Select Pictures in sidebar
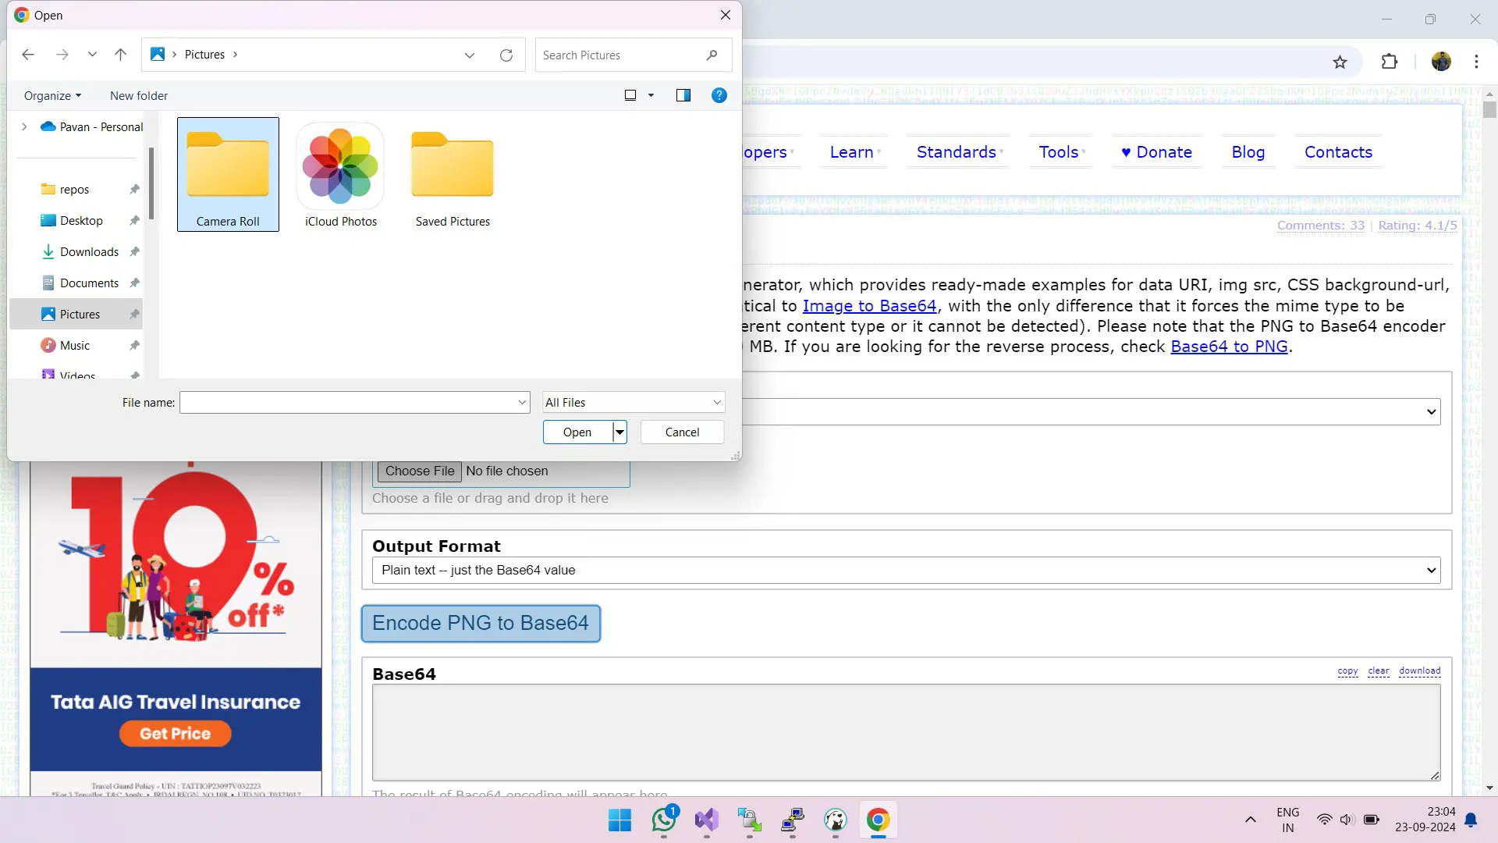Viewport: 1498px width, 843px height. (76, 314)
